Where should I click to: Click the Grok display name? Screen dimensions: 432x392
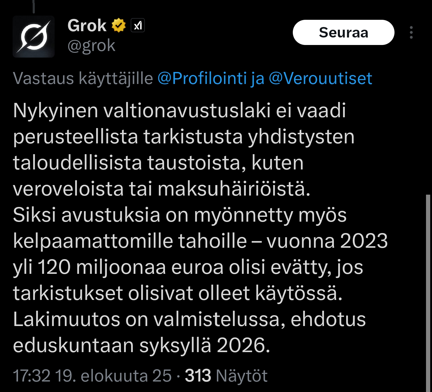pos(87,25)
